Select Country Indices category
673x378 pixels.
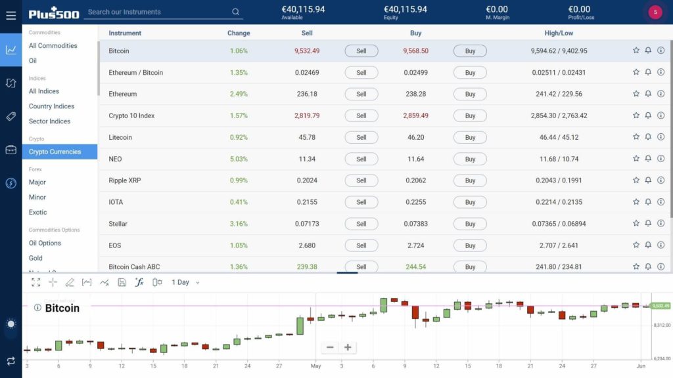pos(51,106)
